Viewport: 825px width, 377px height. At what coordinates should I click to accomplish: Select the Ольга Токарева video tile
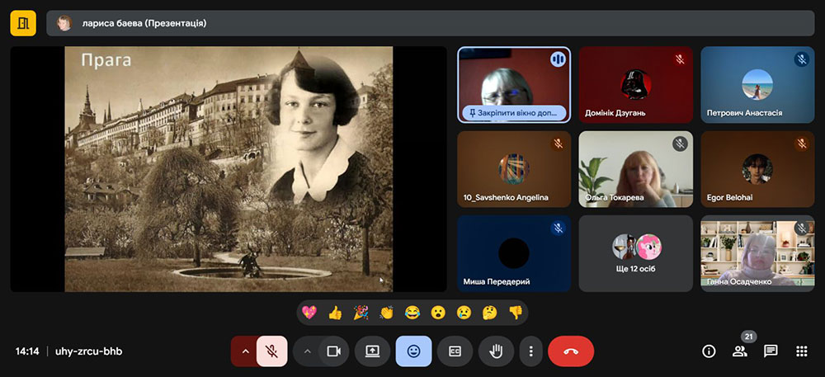635,168
